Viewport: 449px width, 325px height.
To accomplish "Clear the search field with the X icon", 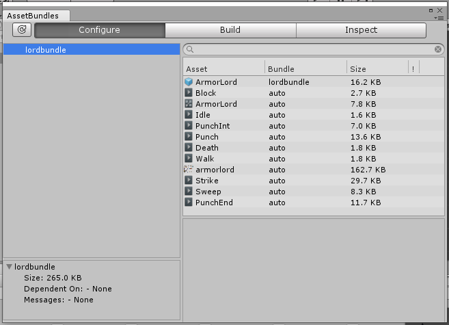I will [x=438, y=49].
